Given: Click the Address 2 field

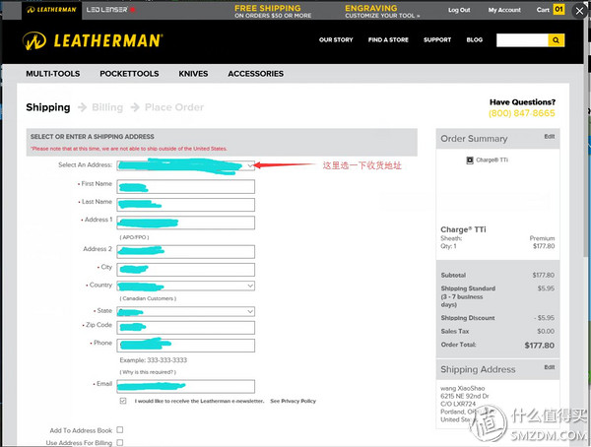Looking at the screenshot, I should (186, 252).
